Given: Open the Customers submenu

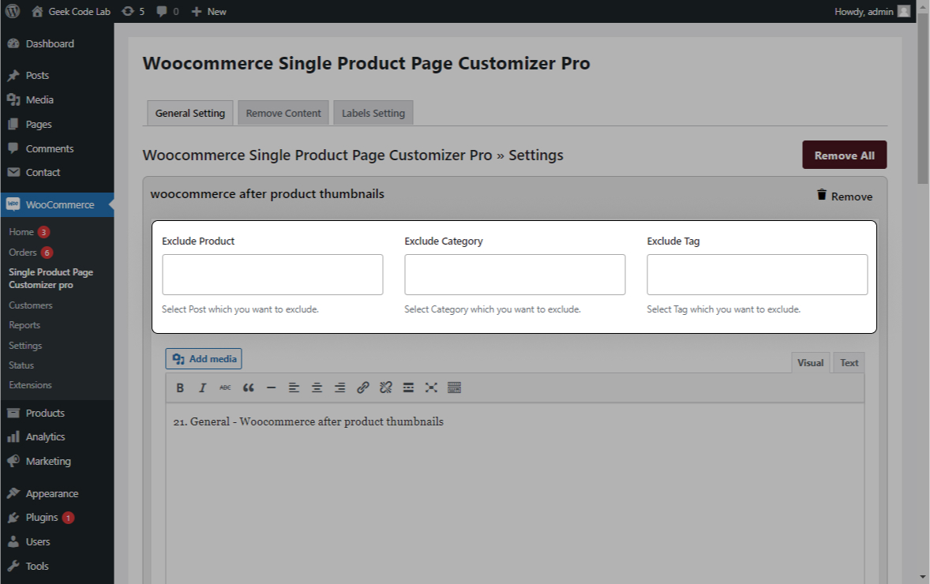Looking at the screenshot, I should coord(31,305).
